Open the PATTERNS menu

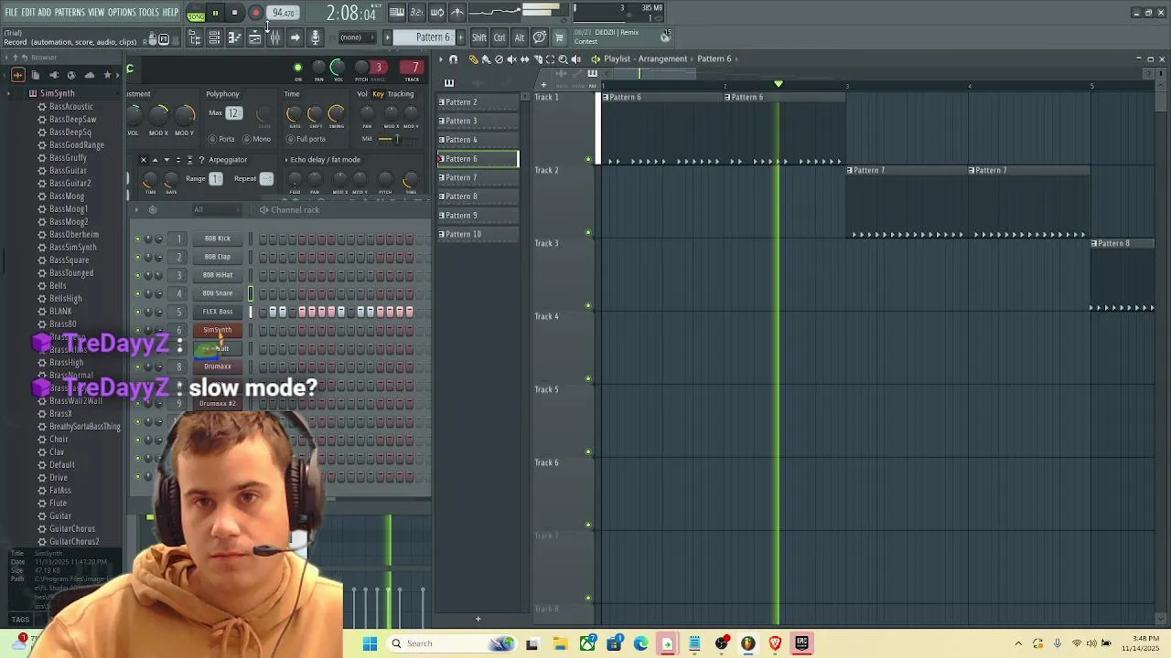pos(70,12)
